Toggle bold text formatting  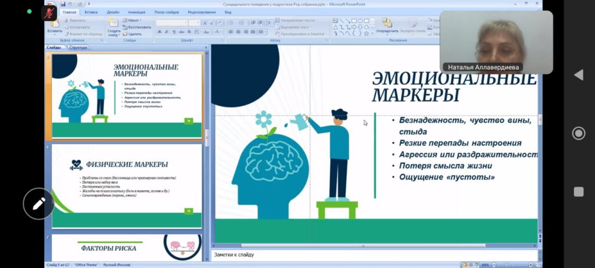click(x=159, y=32)
